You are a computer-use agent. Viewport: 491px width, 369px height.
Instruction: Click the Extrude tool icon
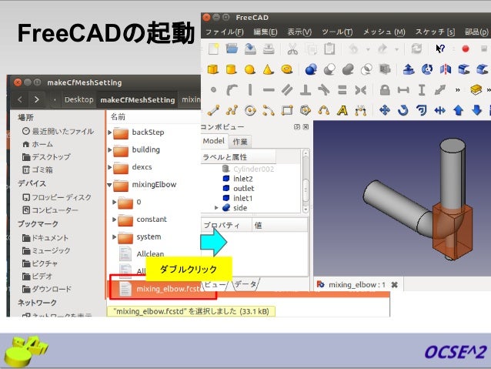[x=409, y=69]
